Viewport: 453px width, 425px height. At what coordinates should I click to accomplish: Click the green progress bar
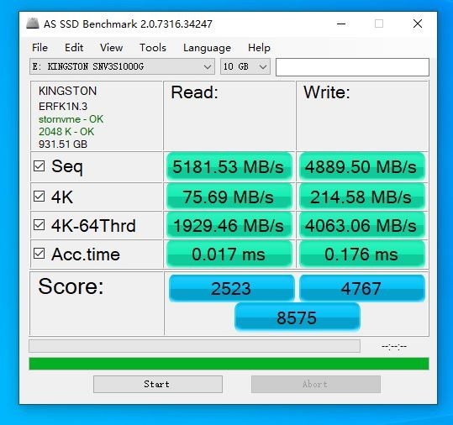pyautogui.click(x=229, y=364)
